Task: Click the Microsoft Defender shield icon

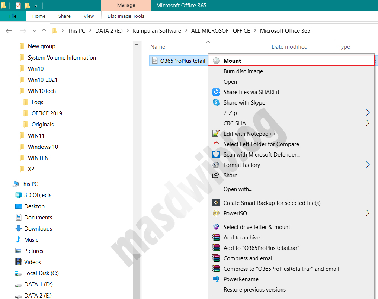Action: [216, 154]
